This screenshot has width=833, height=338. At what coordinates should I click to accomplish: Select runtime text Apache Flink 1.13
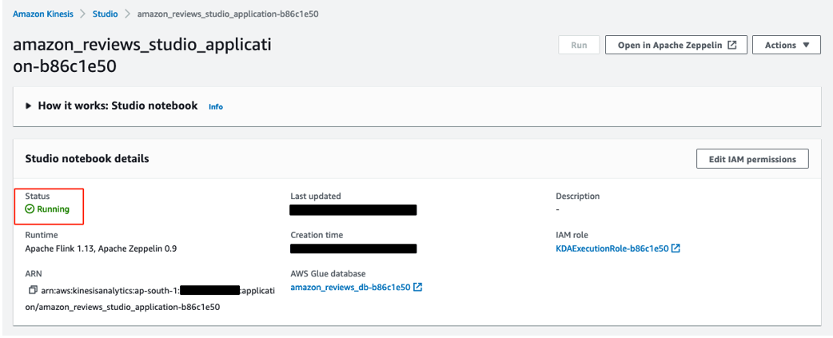(59, 249)
